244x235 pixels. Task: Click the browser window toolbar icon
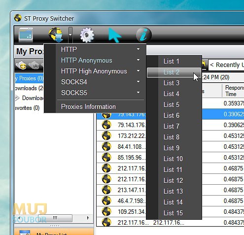[x=26, y=35]
